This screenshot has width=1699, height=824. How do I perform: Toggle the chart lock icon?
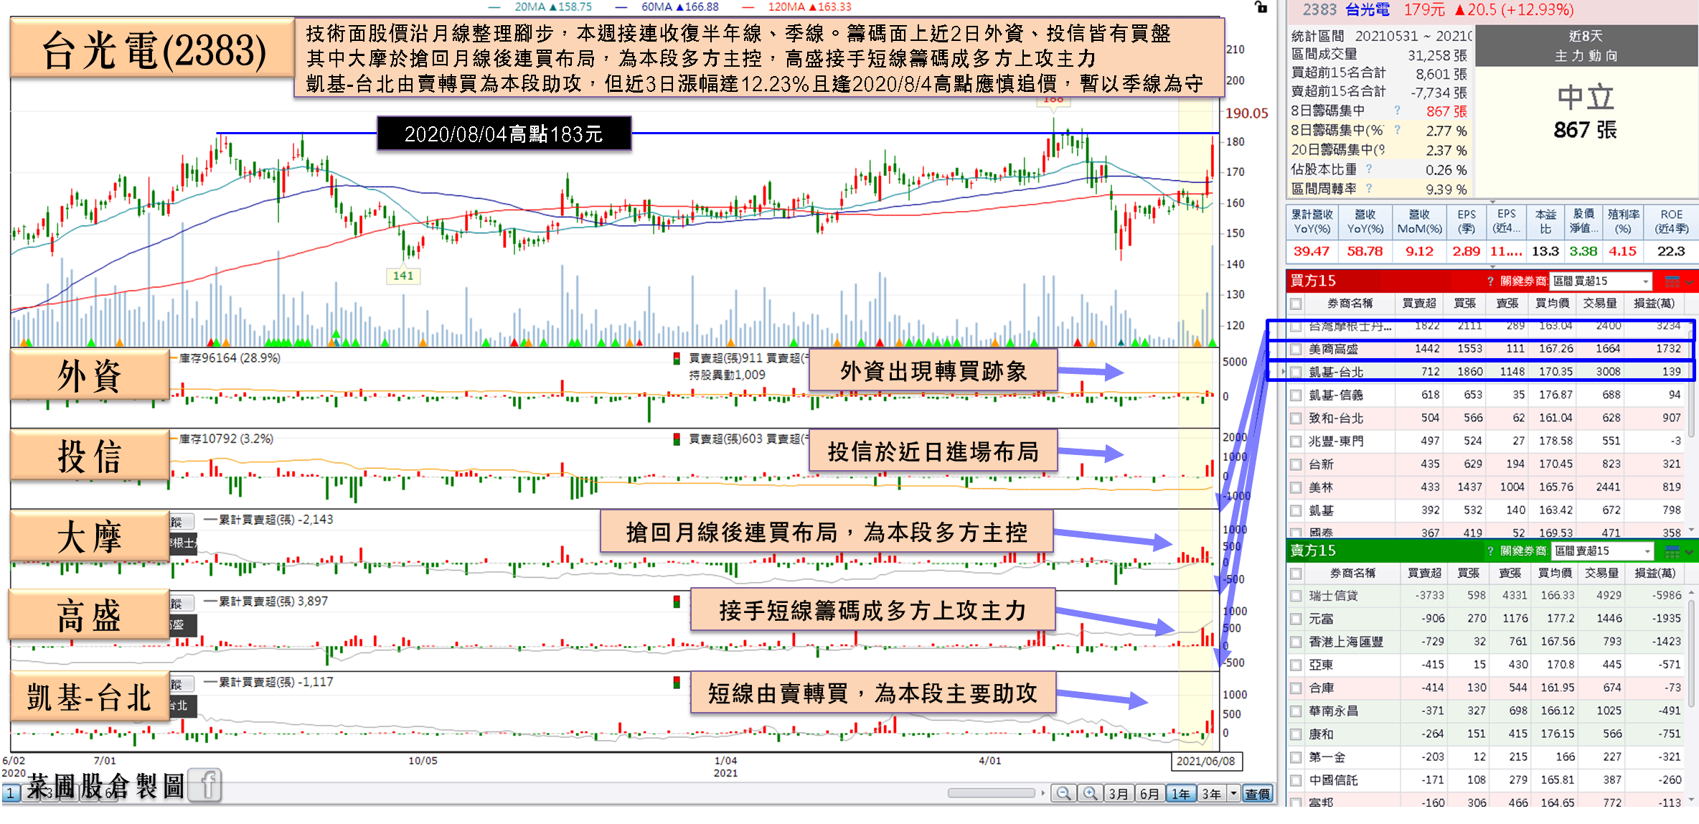pyautogui.click(x=1261, y=7)
